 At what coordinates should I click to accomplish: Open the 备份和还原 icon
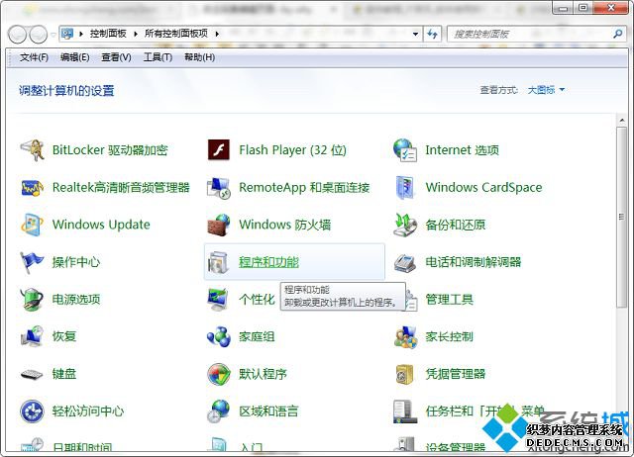point(405,225)
